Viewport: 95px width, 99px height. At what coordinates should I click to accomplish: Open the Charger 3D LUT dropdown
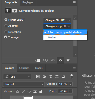57,20
